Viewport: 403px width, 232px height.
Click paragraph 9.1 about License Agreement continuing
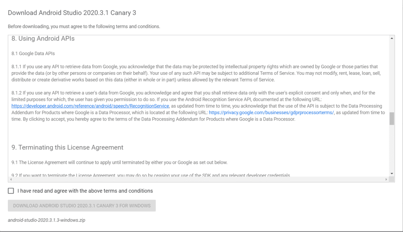click(x=119, y=163)
